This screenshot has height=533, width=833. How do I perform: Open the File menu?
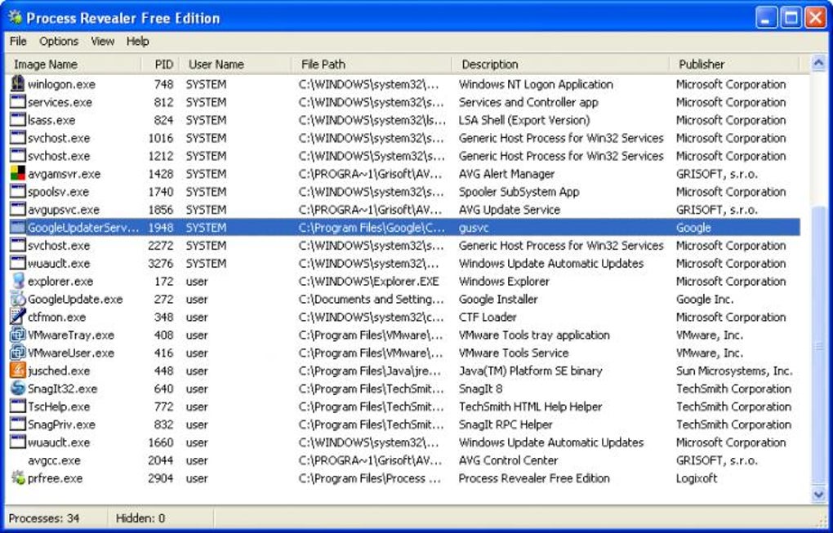[x=18, y=42]
